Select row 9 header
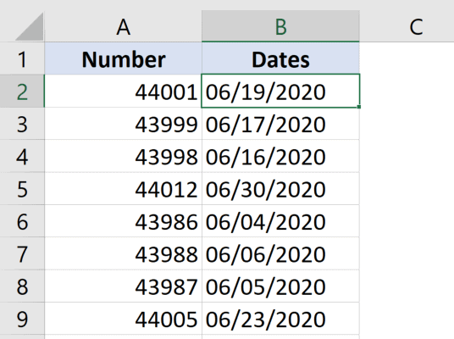 (22, 319)
